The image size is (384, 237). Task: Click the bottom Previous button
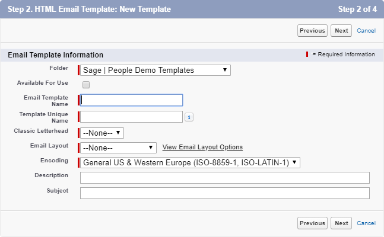pyautogui.click(x=312, y=223)
